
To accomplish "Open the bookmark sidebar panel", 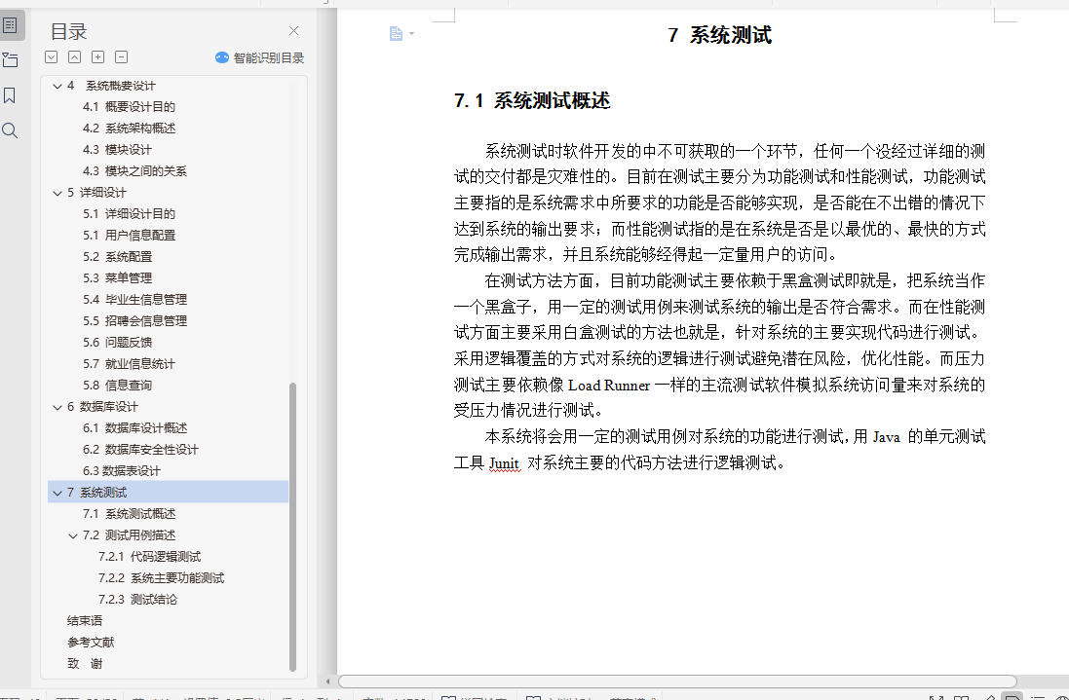I will (10, 95).
